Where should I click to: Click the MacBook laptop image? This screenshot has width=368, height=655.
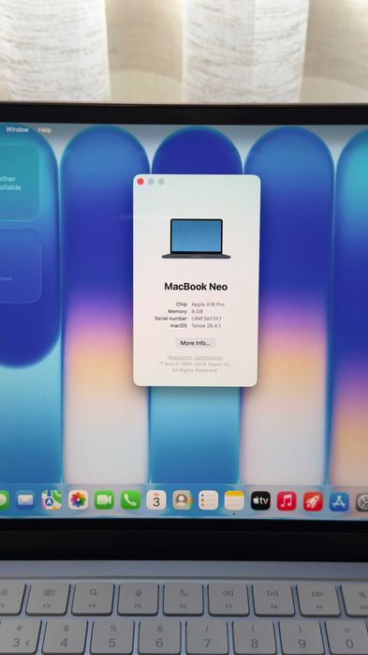196,239
